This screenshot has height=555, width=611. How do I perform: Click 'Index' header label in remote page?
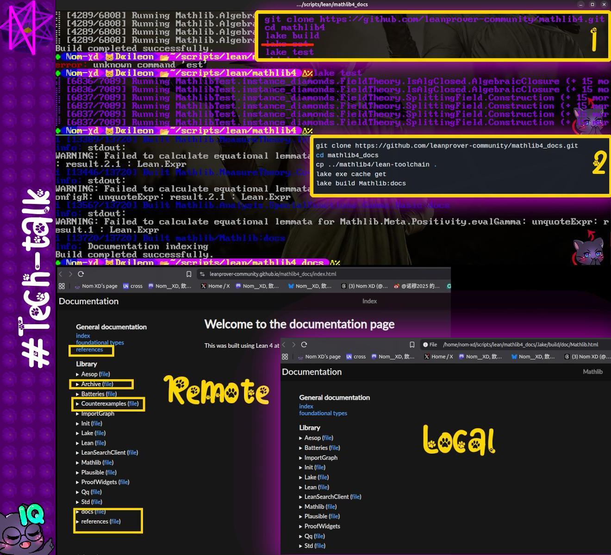tap(369, 301)
